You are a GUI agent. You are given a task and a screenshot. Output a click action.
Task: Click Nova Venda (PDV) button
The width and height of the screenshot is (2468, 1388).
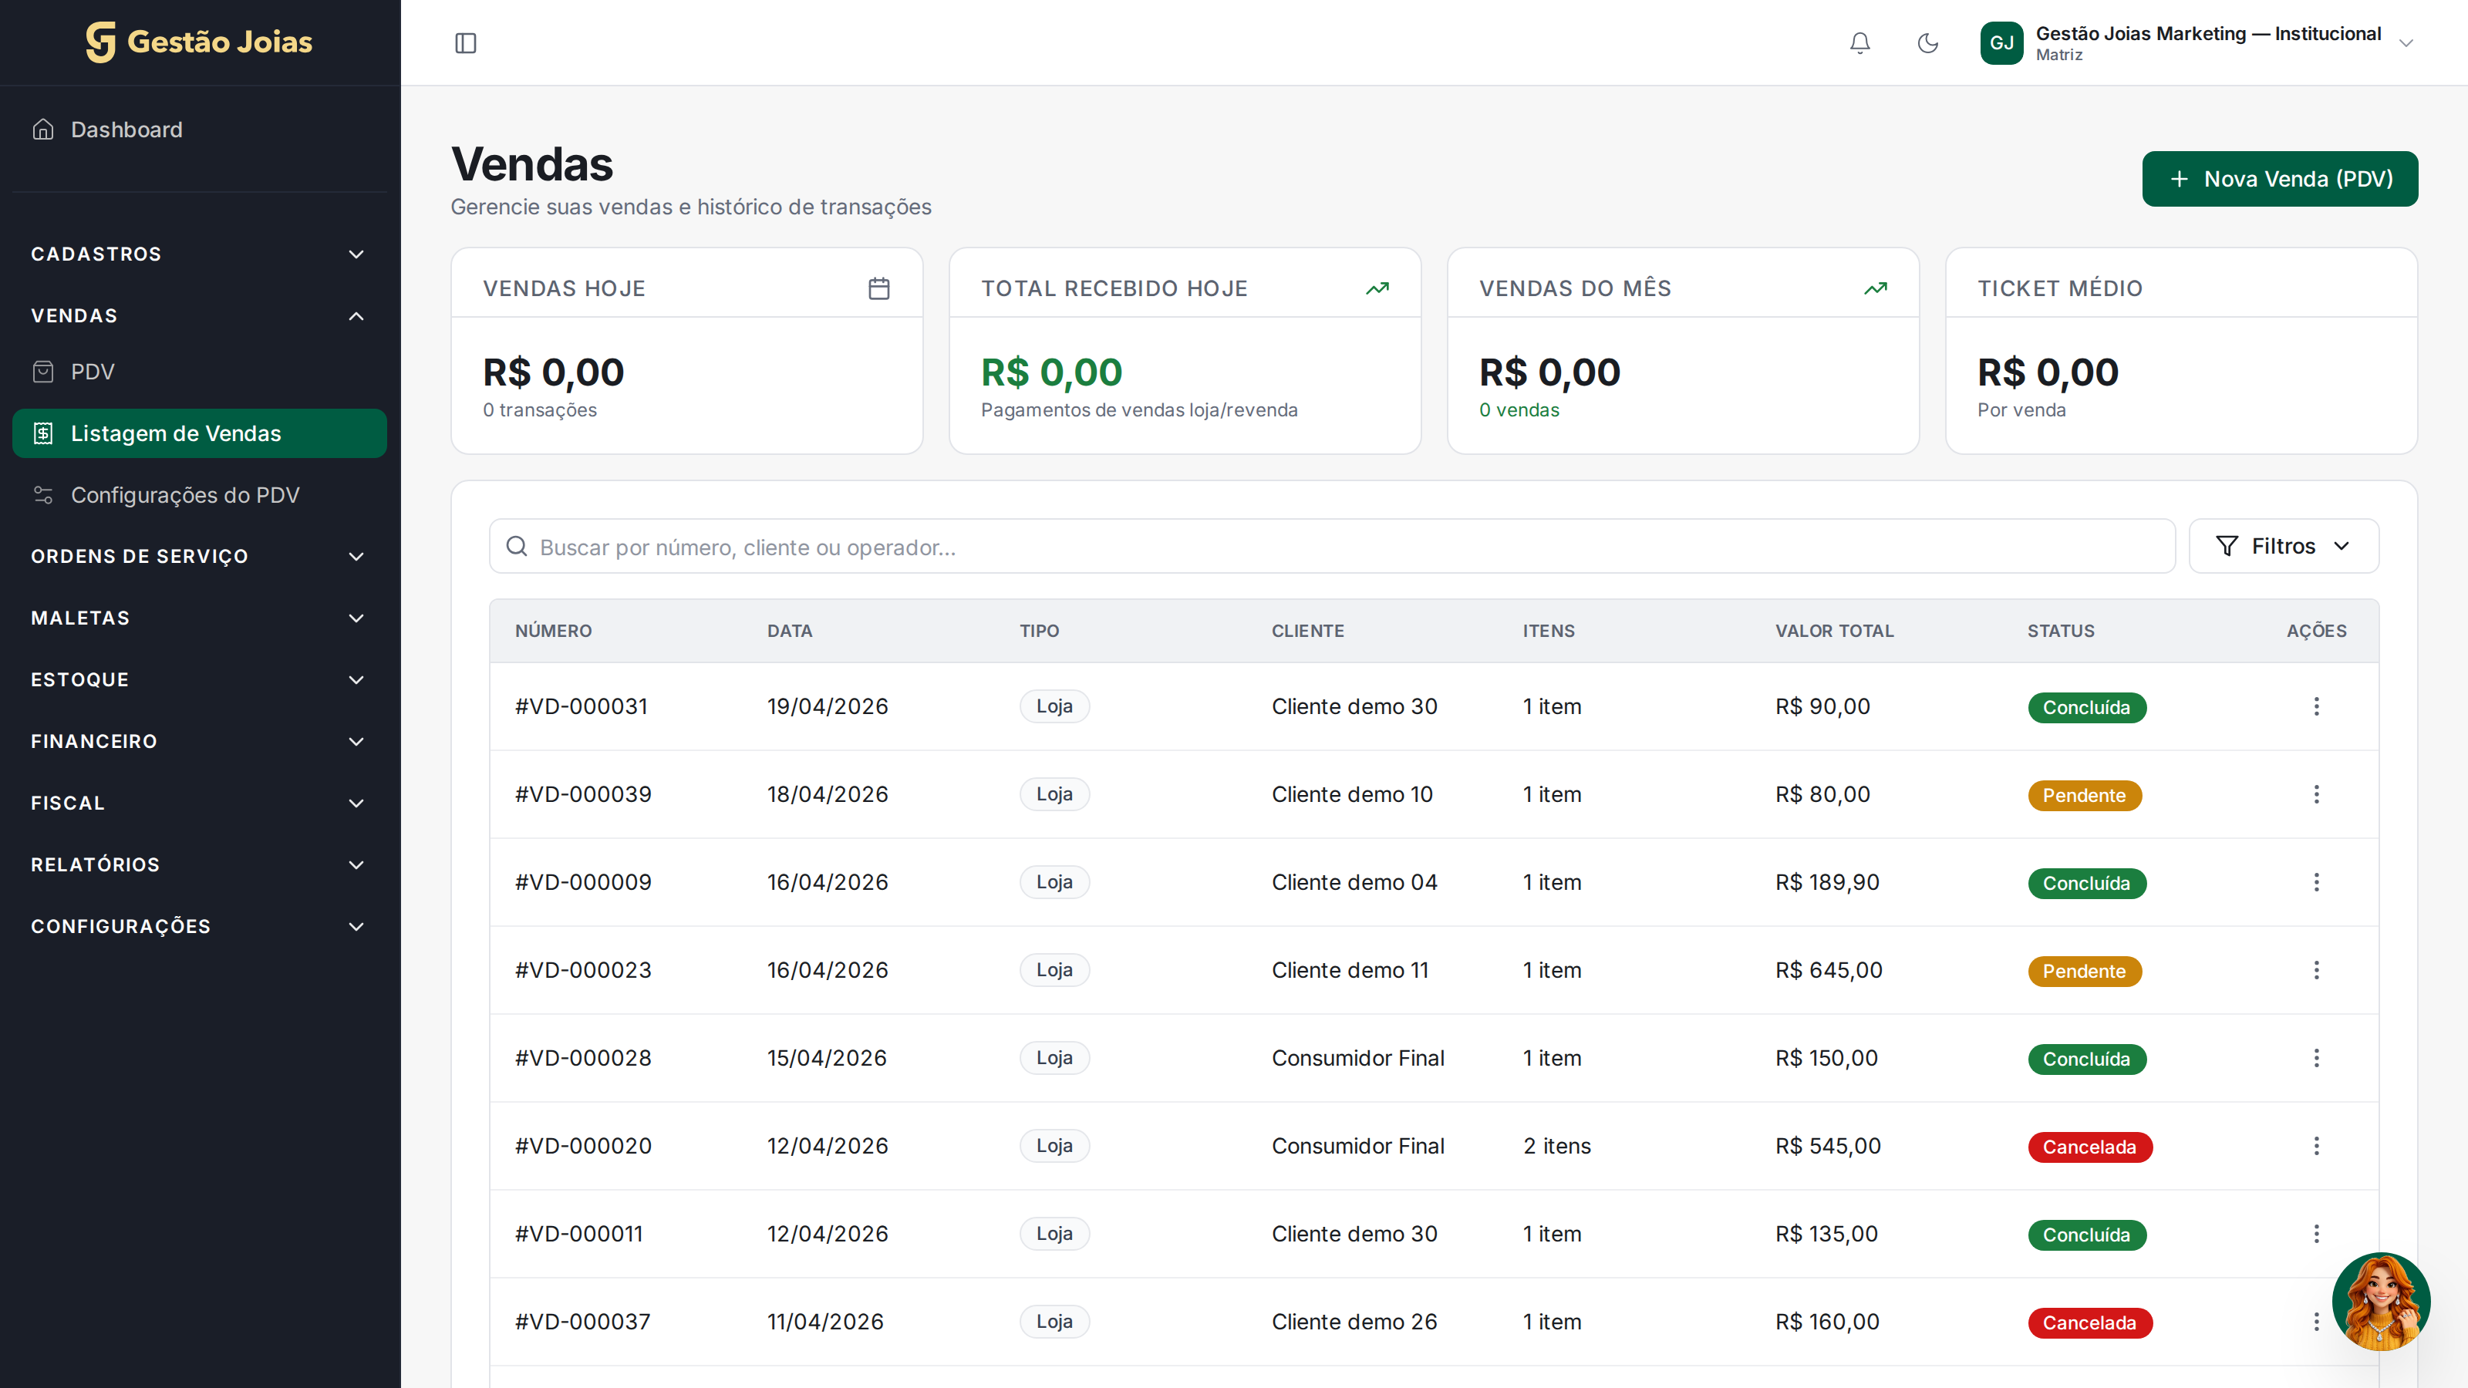point(2279,179)
